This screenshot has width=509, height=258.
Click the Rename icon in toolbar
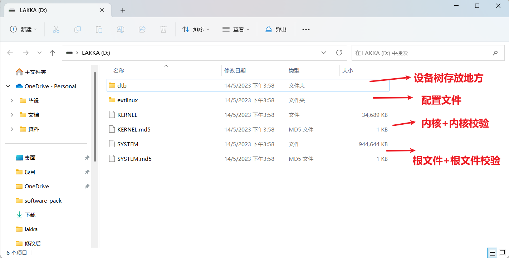coord(121,29)
